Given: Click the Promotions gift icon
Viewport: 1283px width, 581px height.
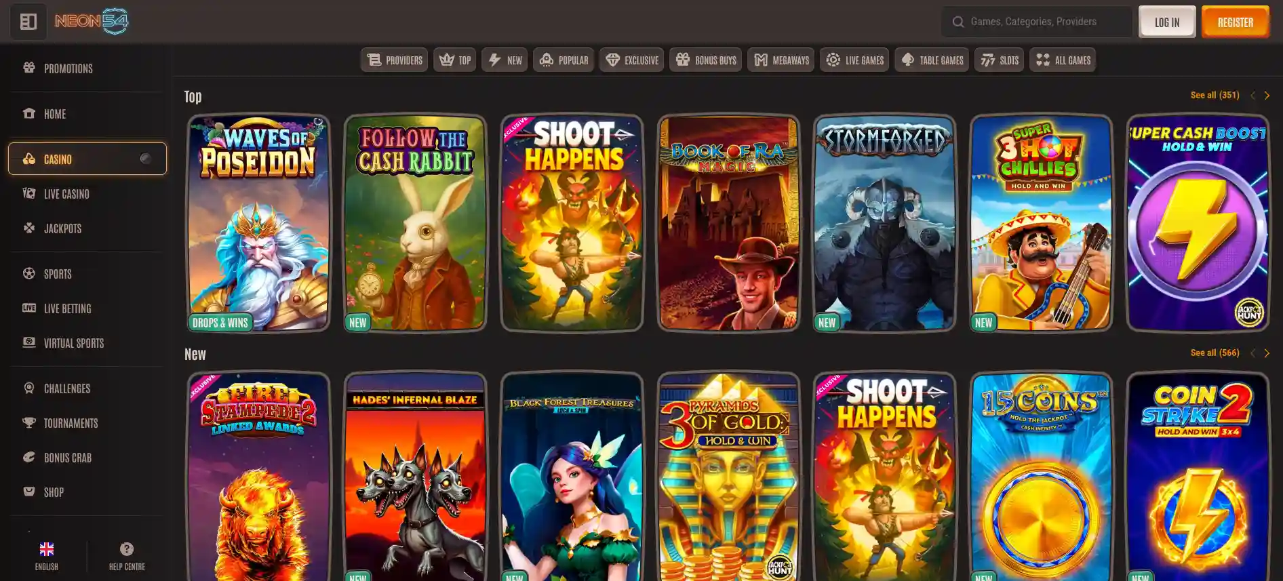Looking at the screenshot, I should pos(29,68).
